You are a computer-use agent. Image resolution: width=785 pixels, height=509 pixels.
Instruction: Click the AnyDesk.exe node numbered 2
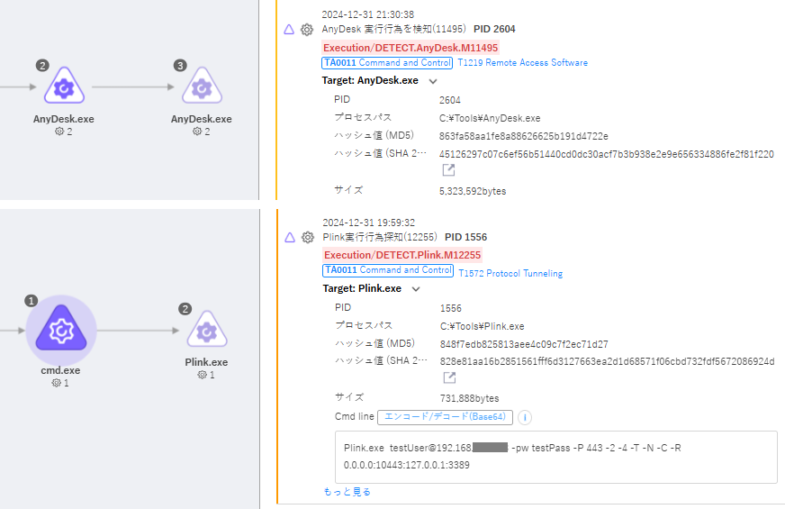click(x=63, y=88)
